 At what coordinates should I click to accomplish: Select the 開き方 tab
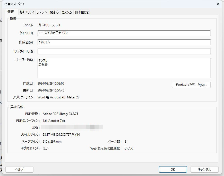pyautogui.click(x=54, y=12)
